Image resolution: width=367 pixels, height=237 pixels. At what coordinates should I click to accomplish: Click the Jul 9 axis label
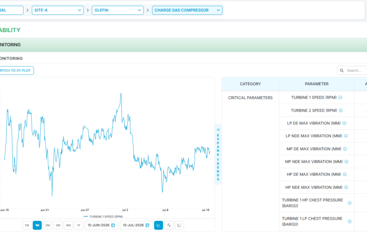point(165,210)
